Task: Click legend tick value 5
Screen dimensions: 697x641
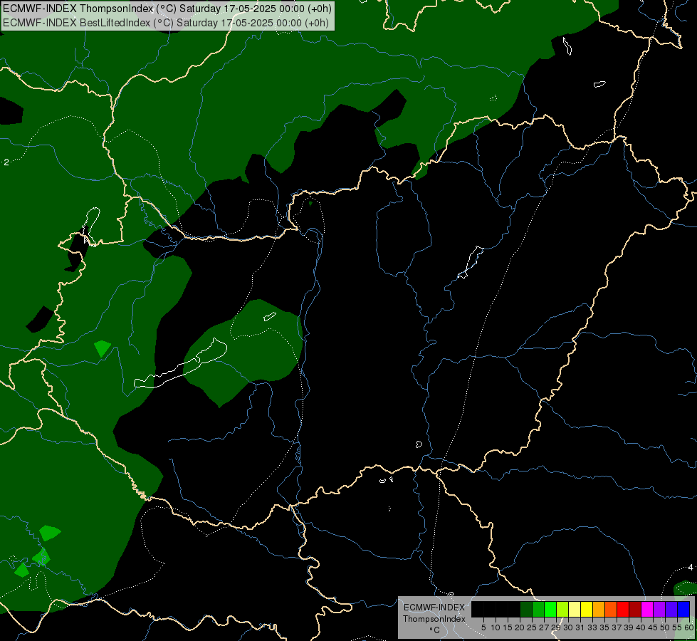Action: [x=483, y=627]
